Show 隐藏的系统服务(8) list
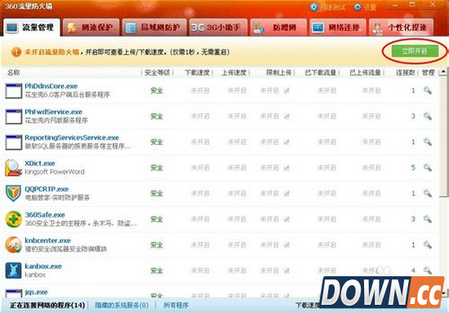 [x=122, y=306]
